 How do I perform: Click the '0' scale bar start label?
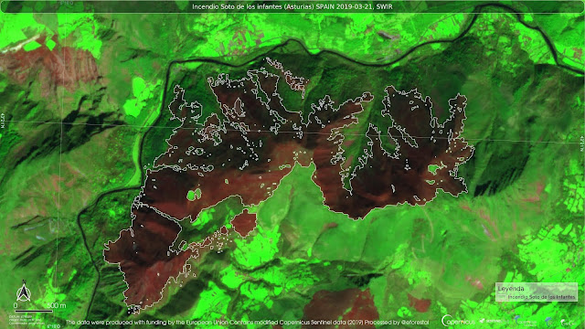[x=16, y=305]
